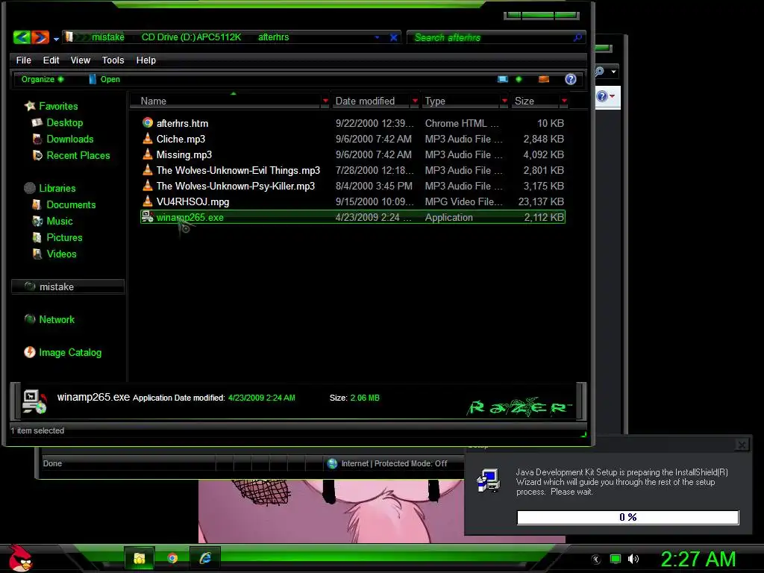Open the View menu
The width and height of the screenshot is (764, 573).
click(81, 60)
